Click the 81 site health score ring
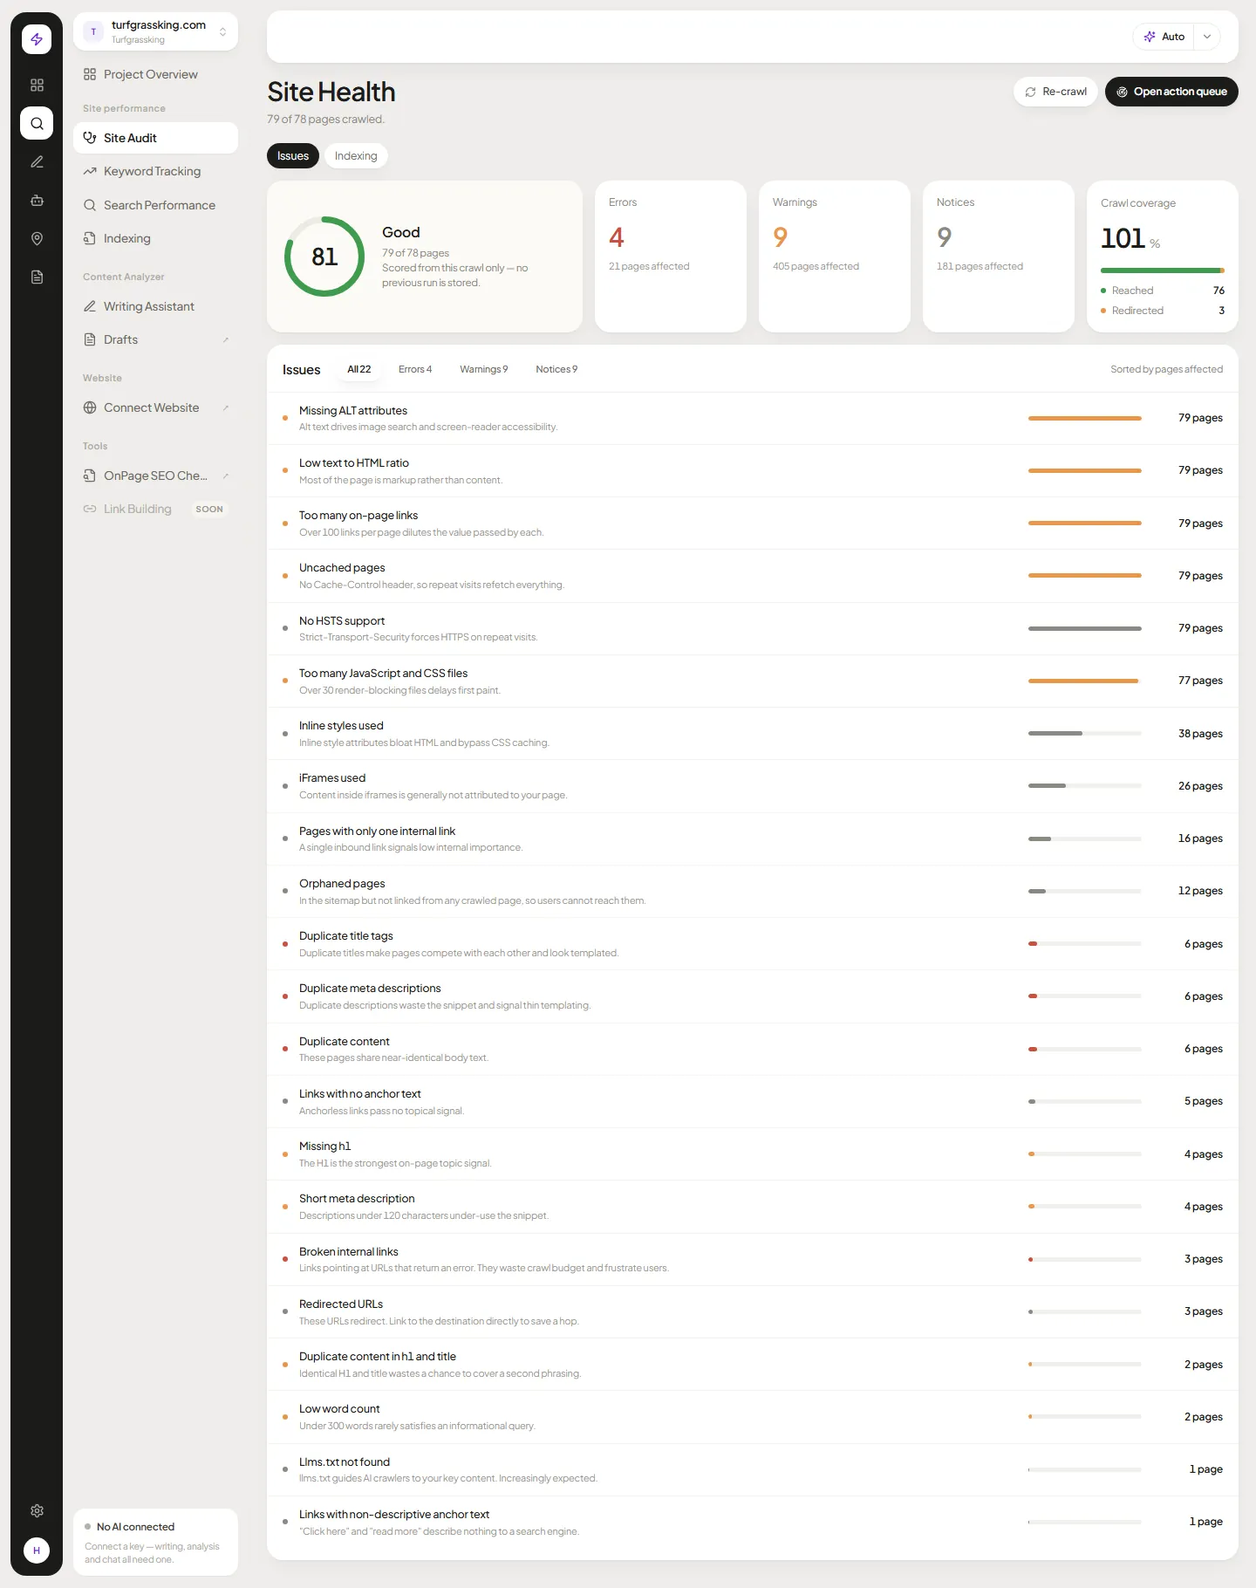 (324, 257)
